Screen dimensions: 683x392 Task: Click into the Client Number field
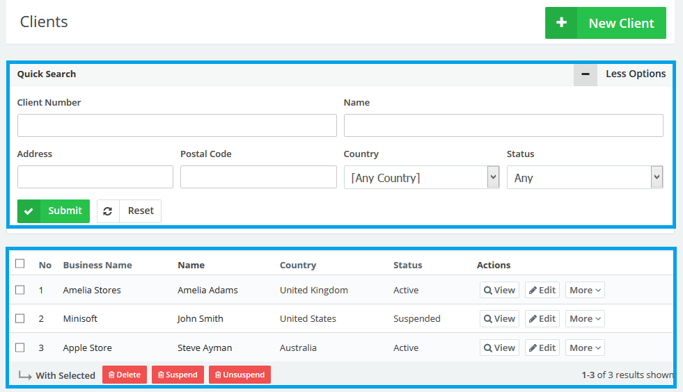click(177, 126)
